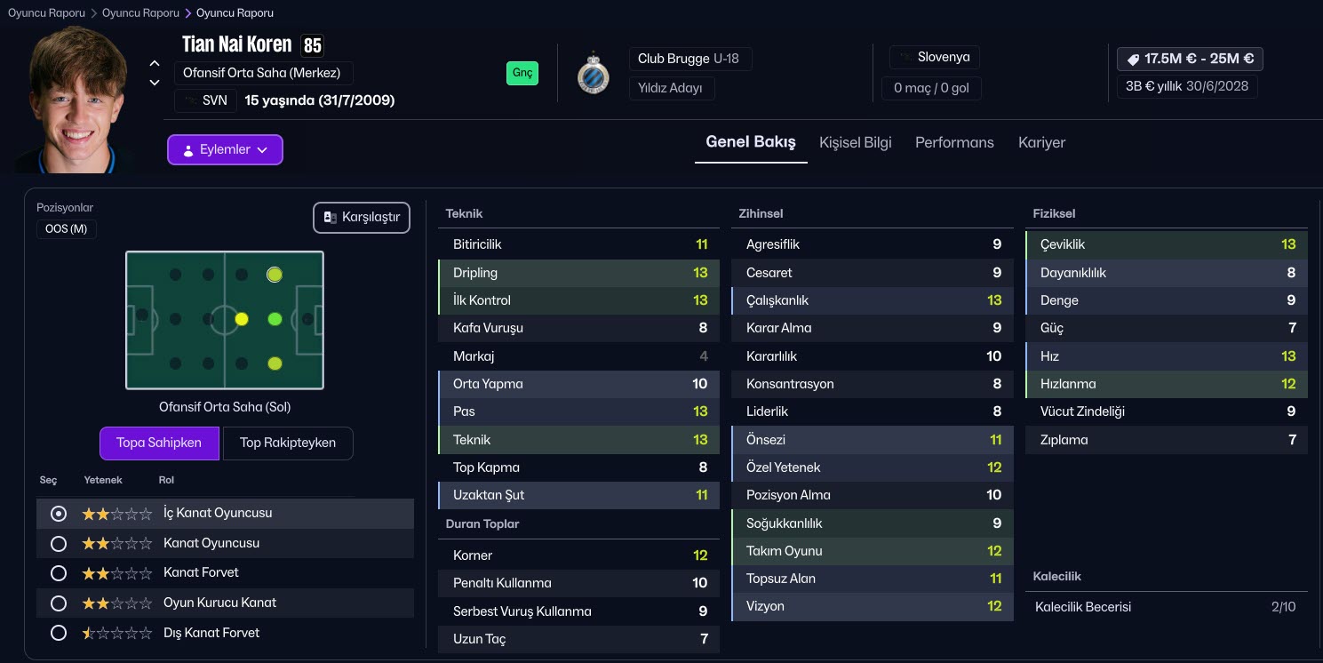Click the Club Brugge crest icon
Image resolution: width=1323 pixels, height=663 pixels.
click(x=593, y=76)
